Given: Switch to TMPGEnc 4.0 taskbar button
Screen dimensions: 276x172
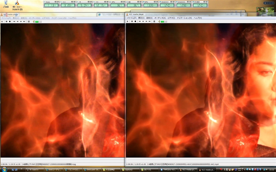Looking at the screenshot, I should (x=169, y=170).
